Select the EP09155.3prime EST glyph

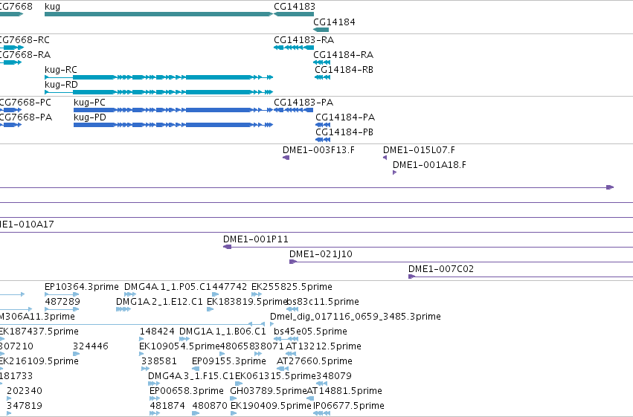point(196,369)
